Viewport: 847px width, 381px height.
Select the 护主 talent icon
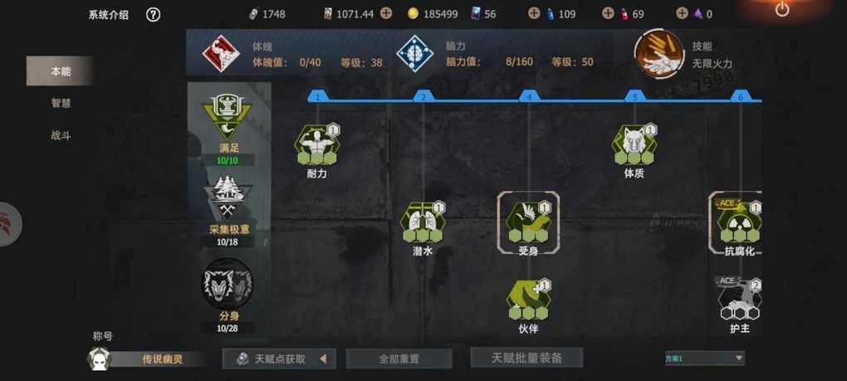739,300
